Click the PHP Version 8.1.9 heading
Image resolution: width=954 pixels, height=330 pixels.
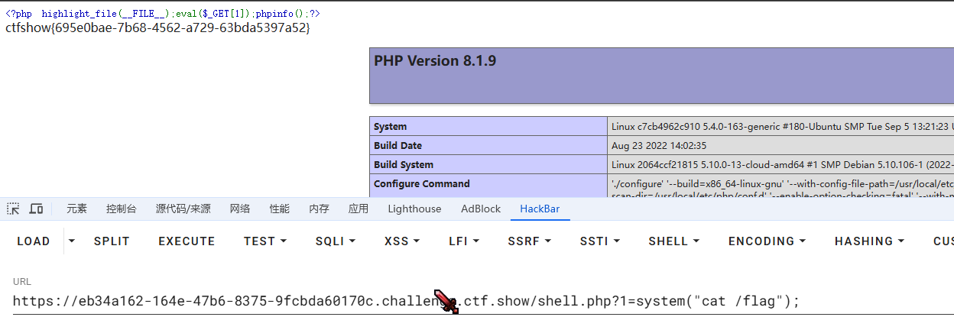435,60
